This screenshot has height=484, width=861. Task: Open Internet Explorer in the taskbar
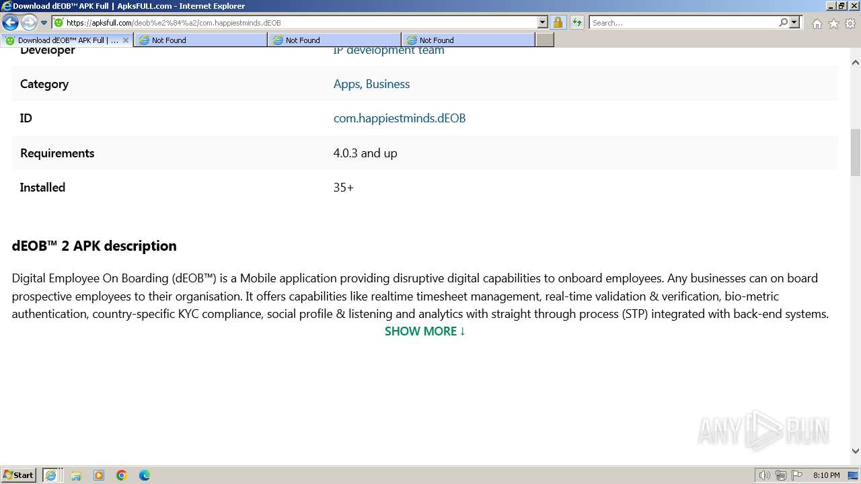[x=51, y=475]
